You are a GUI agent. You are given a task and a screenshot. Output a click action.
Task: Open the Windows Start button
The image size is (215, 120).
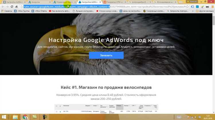[x=4, y=117]
